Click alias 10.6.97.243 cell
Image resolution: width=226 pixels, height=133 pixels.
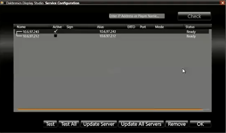[108, 32]
